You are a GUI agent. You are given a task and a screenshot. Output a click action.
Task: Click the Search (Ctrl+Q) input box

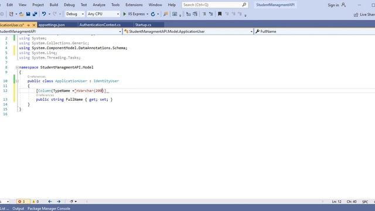[212, 5]
